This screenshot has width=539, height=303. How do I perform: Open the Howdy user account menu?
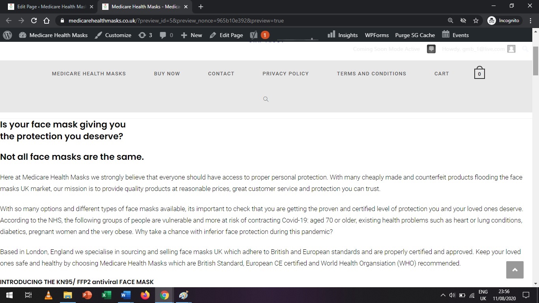pyautogui.click(x=479, y=49)
